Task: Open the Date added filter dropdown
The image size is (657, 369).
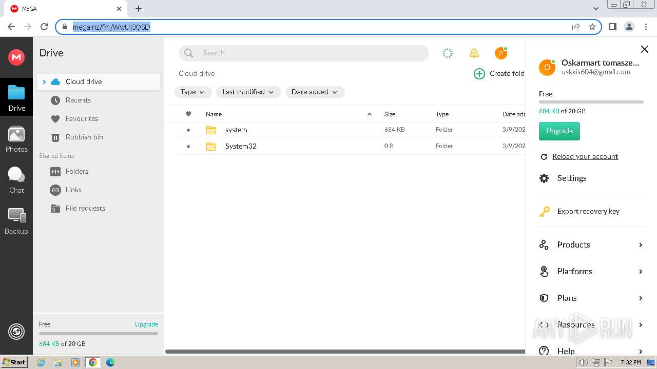Action: [x=315, y=92]
